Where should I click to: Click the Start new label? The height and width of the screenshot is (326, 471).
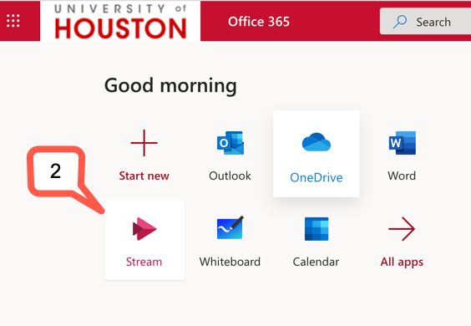(x=144, y=176)
